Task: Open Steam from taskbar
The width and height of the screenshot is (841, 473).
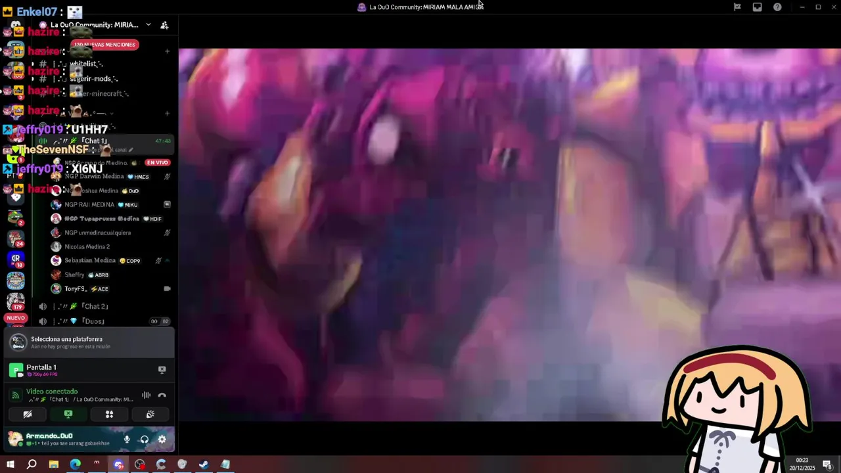Action: 204,464
